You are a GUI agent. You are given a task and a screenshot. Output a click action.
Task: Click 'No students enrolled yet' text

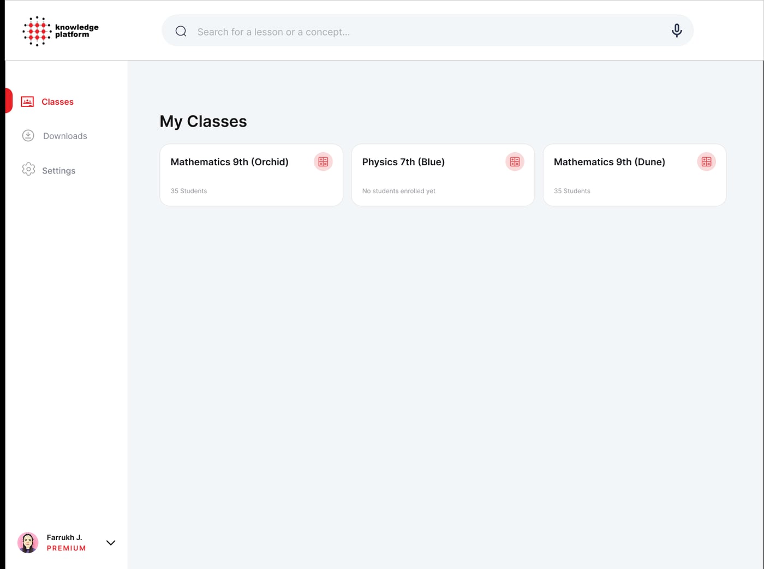coord(399,191)
